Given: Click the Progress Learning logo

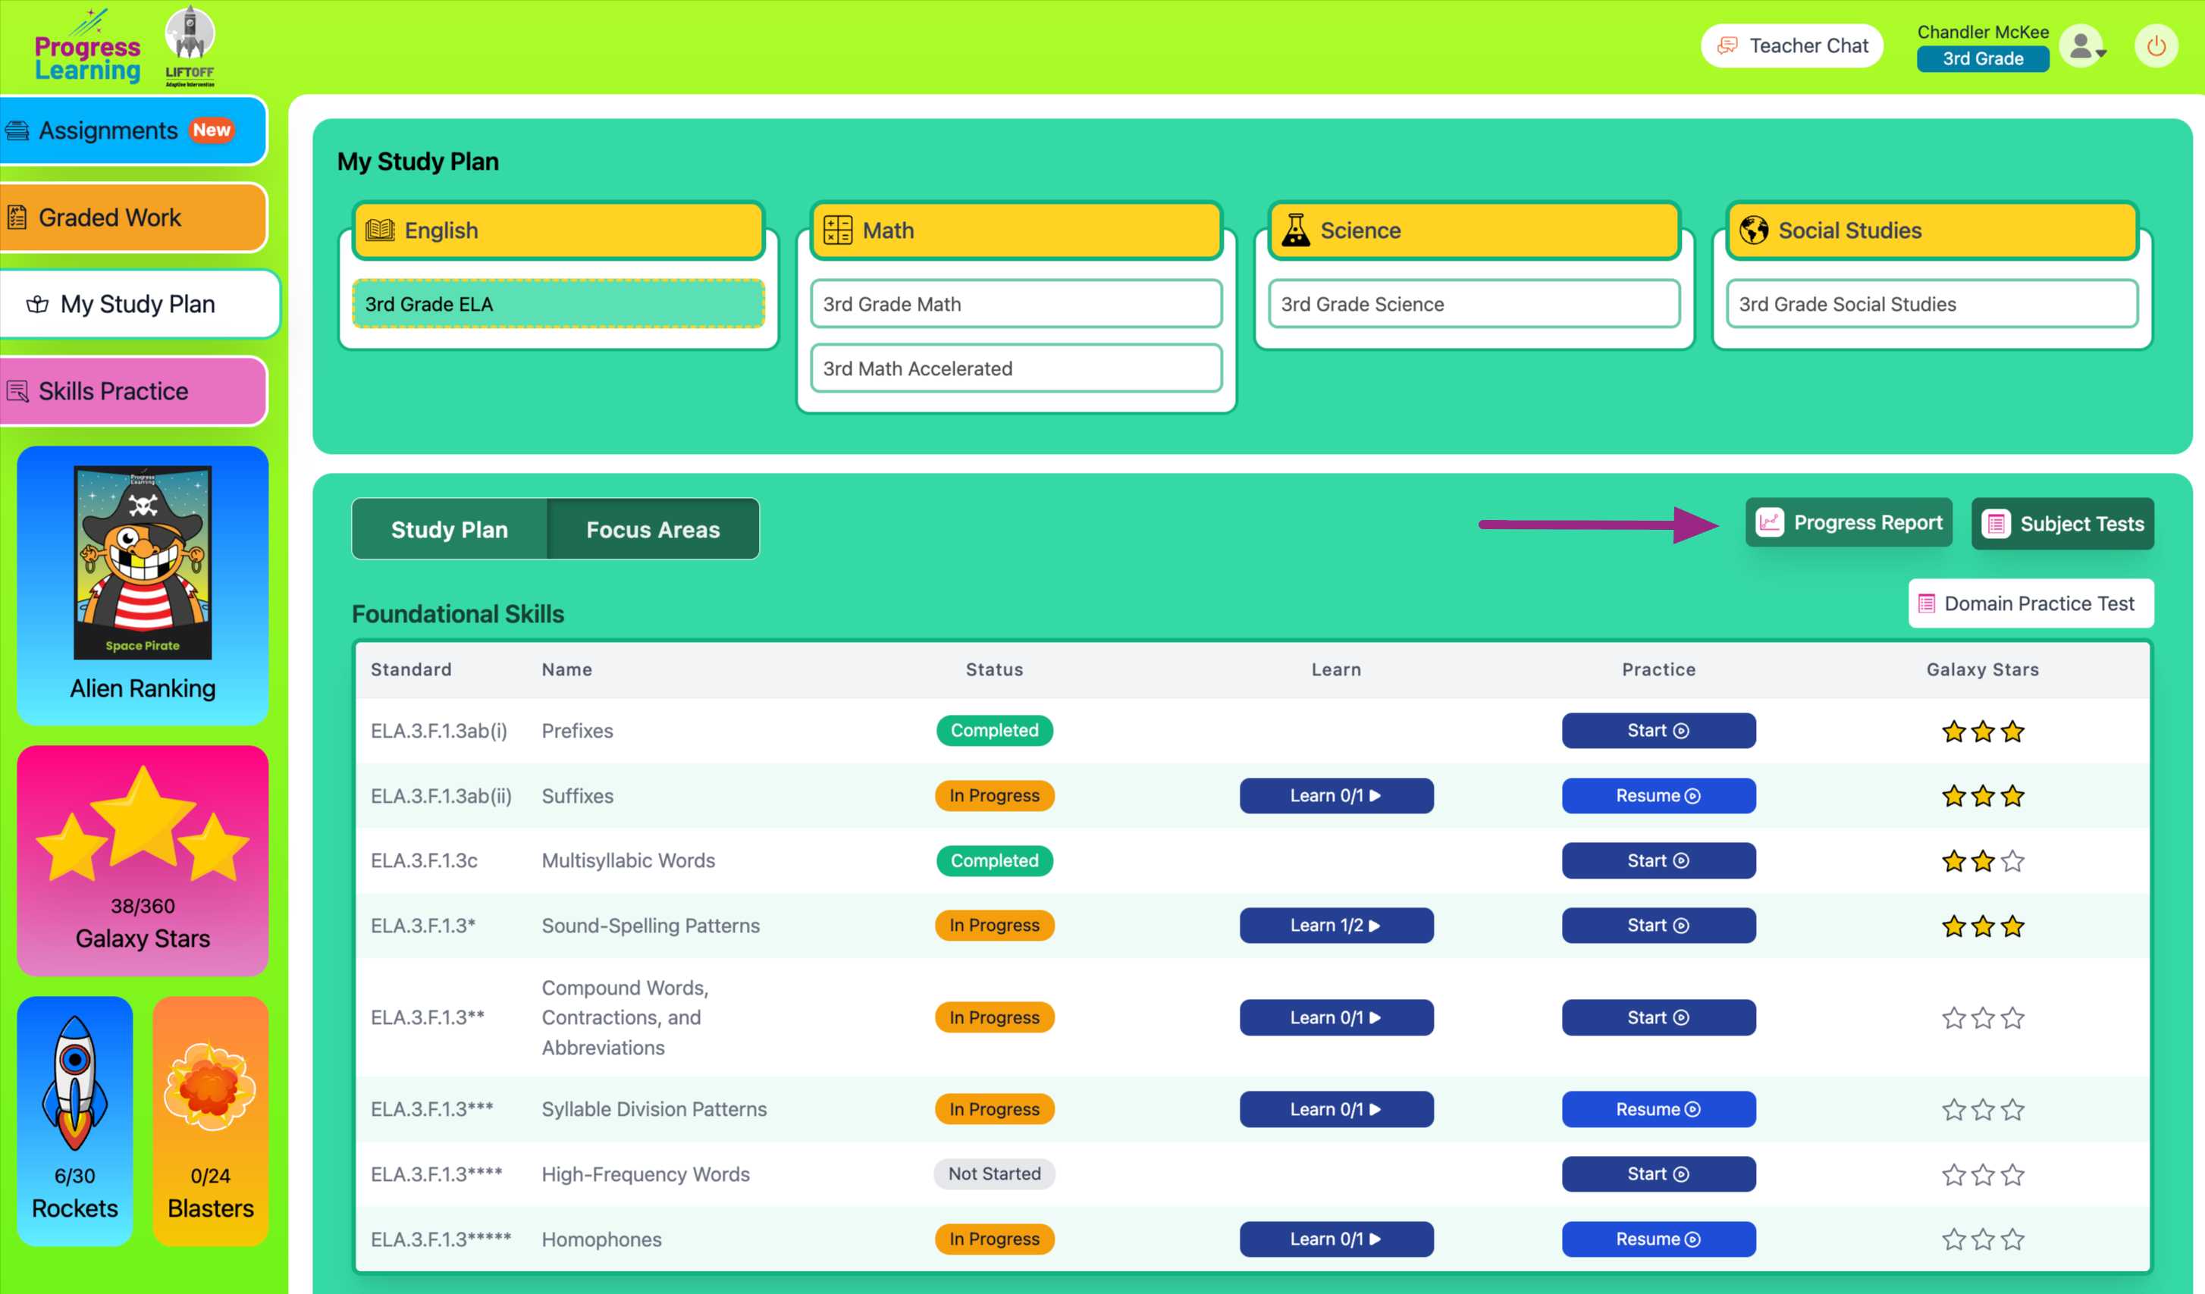Looking at the screenshot, I should pyautogui.click(x=86, y=55).
